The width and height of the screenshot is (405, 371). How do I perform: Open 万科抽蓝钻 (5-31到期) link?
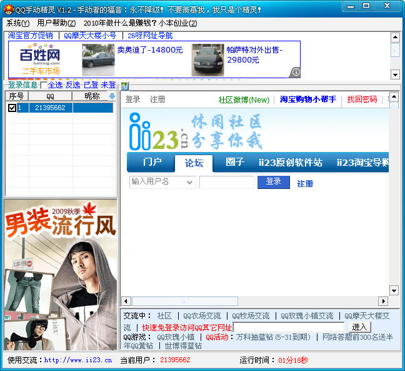[273, 337]
